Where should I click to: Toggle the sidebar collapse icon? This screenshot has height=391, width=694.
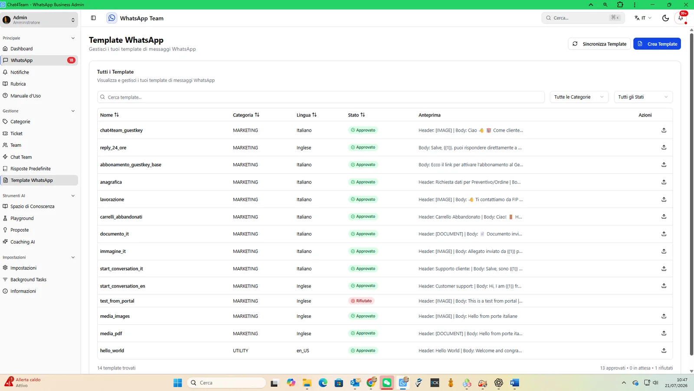pos(93,18)
